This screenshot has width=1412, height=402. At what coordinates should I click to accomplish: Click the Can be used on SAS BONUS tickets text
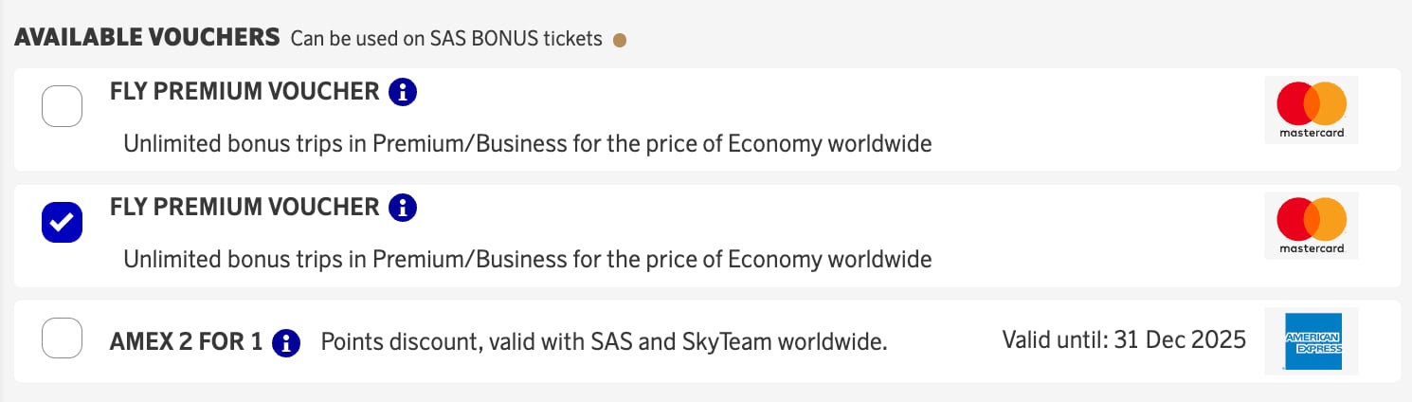click(x=445, y=39)
